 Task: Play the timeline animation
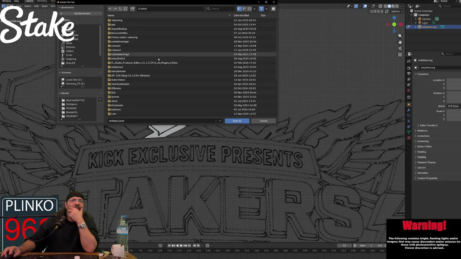click(181, 246)
